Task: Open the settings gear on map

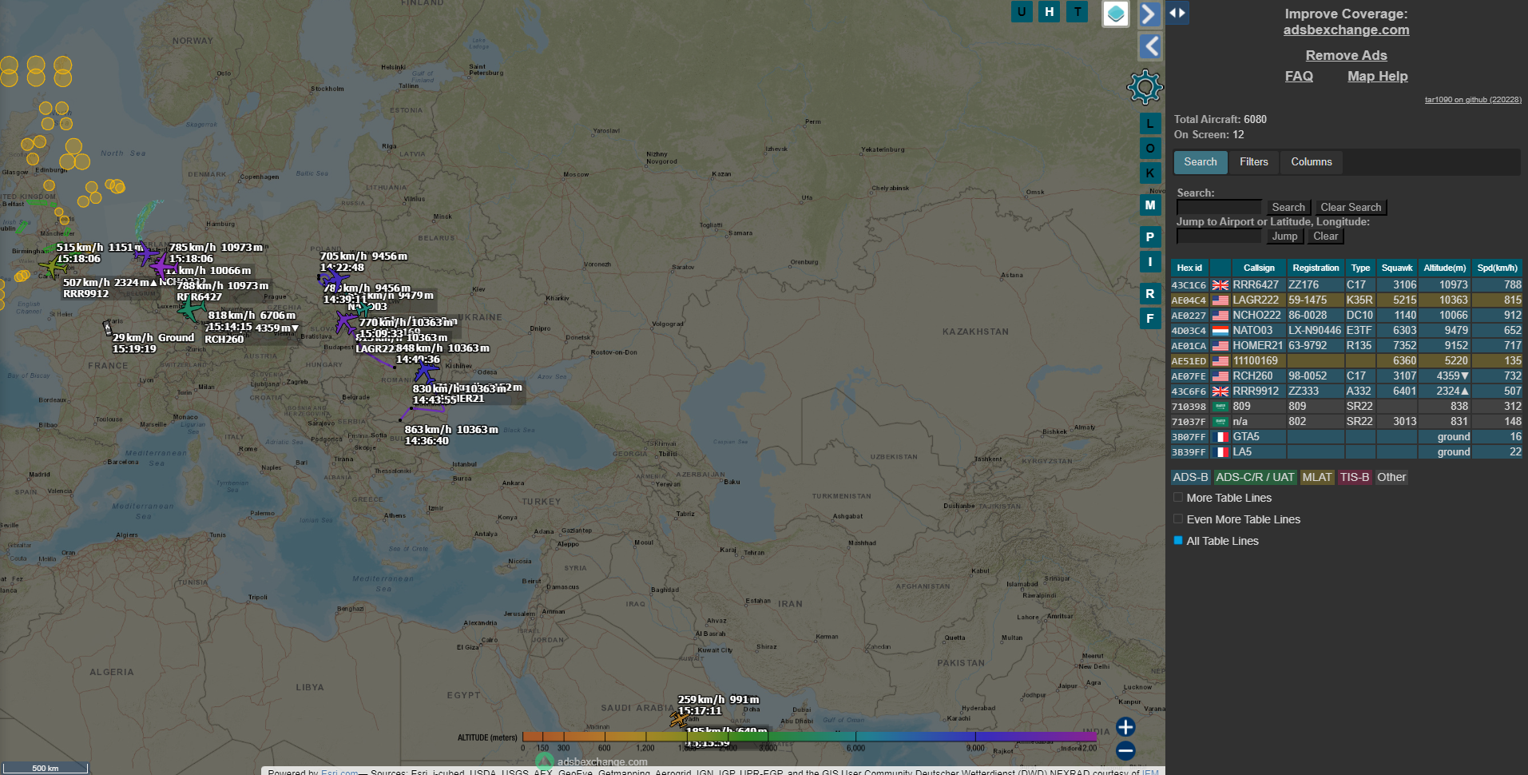Action: 1145,87
